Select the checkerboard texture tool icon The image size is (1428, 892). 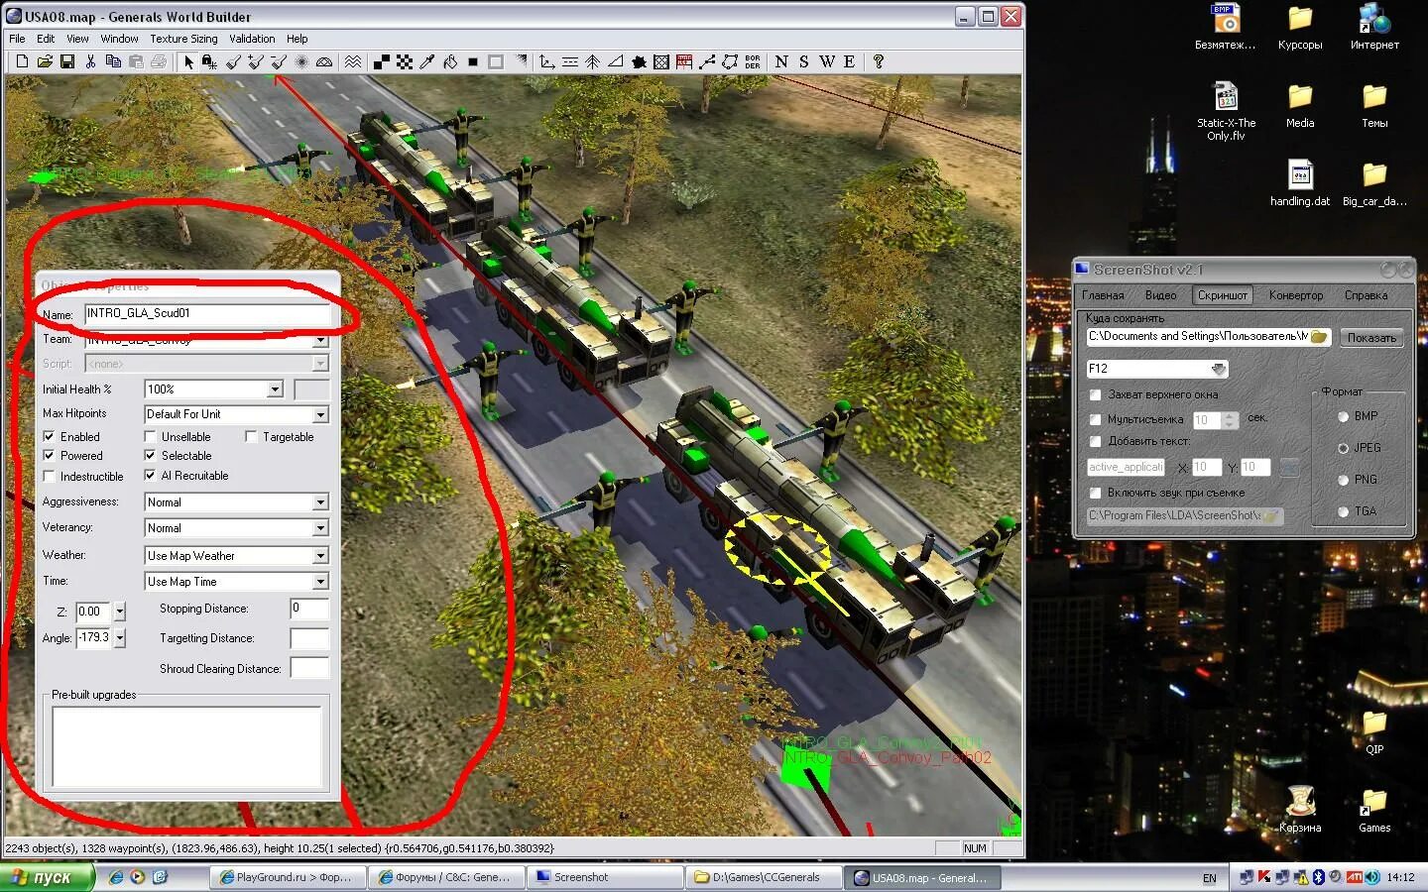click(405, 61)
